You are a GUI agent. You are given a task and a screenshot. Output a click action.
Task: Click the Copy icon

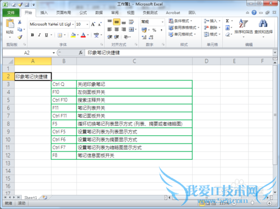point(20,30)
